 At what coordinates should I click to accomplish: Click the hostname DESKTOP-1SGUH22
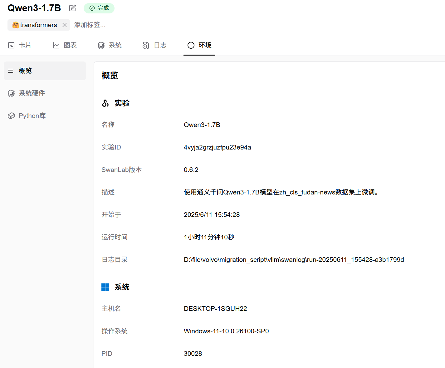click(x=215, y=309)
